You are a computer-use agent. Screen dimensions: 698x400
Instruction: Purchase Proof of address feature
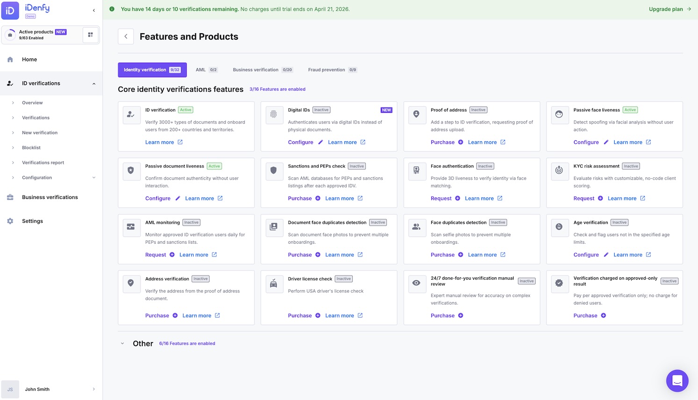click(x=447, y=142)
